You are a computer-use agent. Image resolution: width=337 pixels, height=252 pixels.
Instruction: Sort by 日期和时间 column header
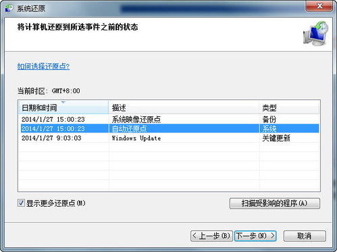click(63, 107)
